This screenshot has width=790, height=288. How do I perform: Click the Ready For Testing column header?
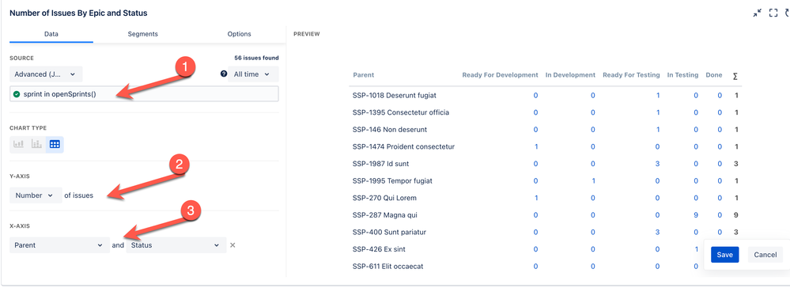631,75
